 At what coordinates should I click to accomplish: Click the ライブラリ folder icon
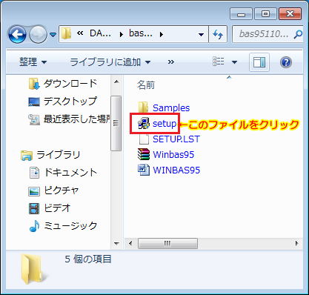tap(27, 156)
